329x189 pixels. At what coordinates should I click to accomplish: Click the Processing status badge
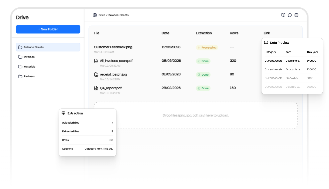[x=207, y=48]
